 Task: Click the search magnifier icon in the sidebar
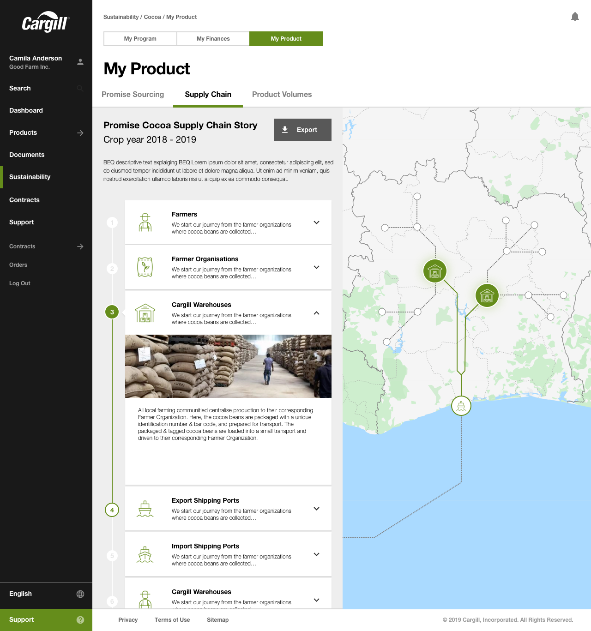[x=80, y=88]
